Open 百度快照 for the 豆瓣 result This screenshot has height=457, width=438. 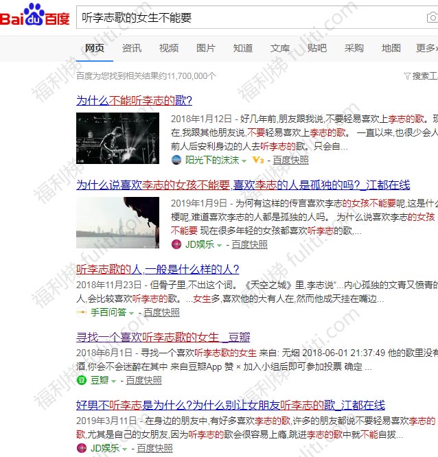point(144,380)
